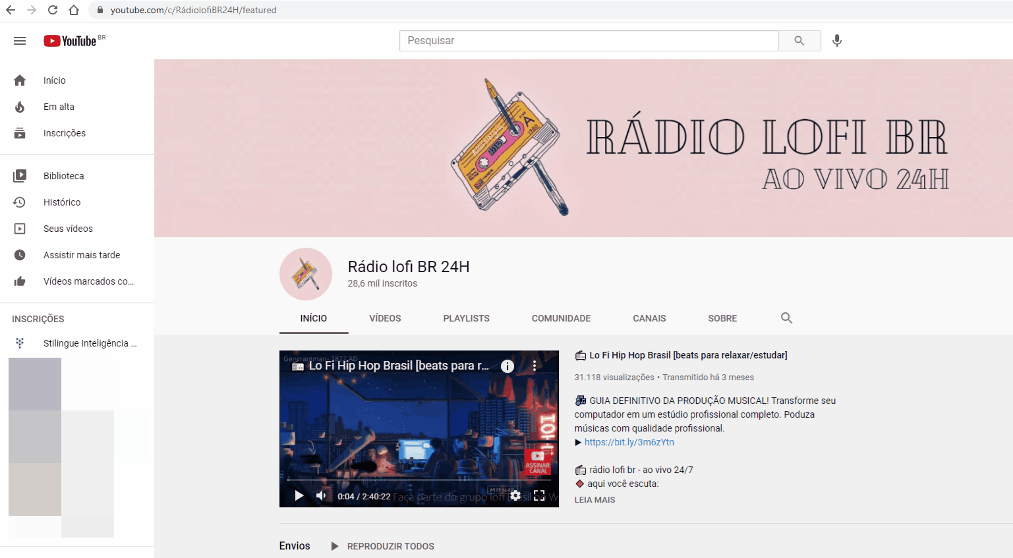The height and width of the screenshot is (558, 1013).
Task: Open the video three-dot more menu
Action: tap(535, 366)
